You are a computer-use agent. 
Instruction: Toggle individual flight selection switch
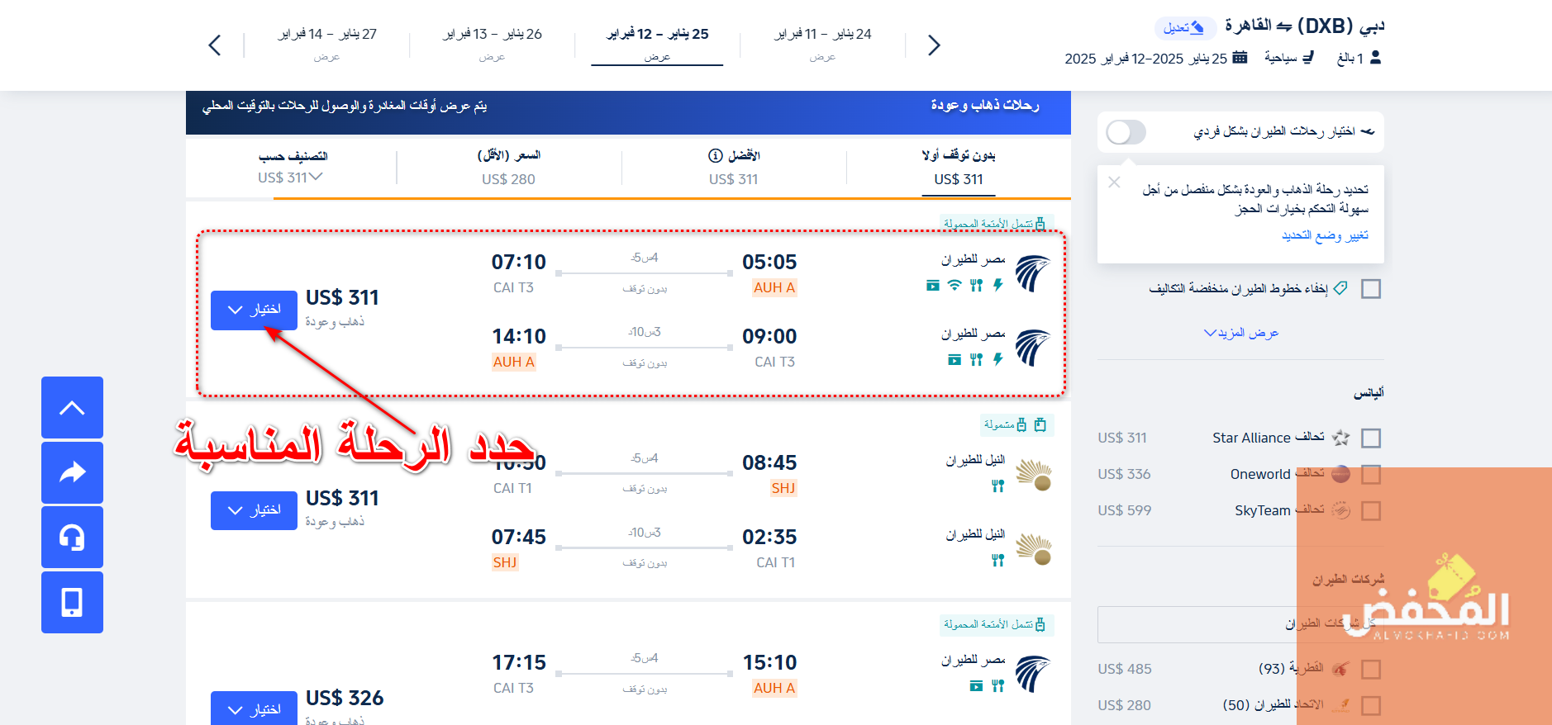1126,132
